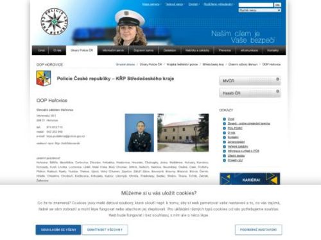Click the gear icon on Hasiči ČR box

[277, 92]
